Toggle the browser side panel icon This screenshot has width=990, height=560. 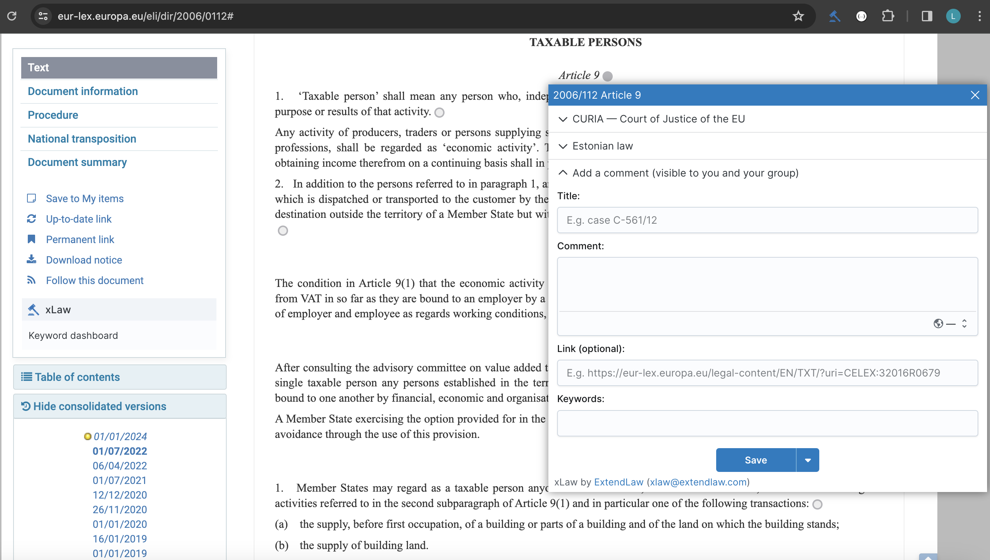point(926,16)
